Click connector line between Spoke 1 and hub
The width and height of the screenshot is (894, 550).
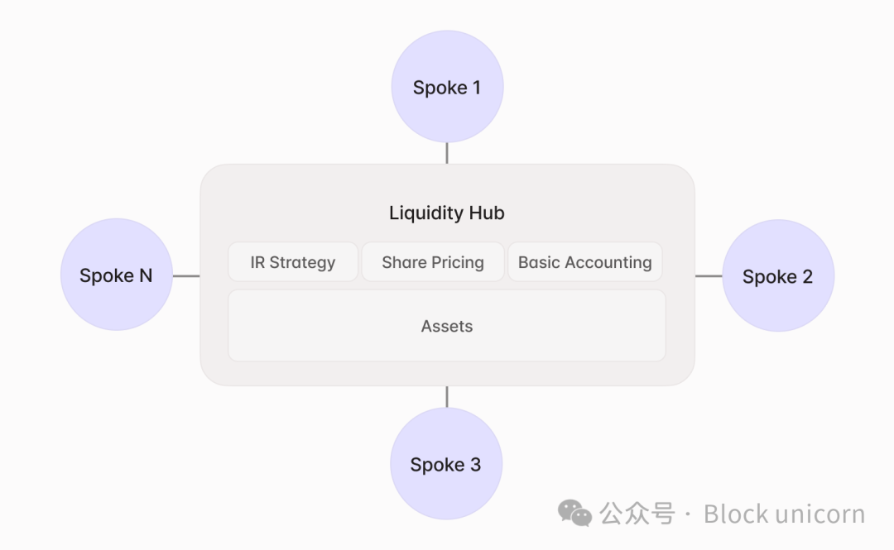click(x=447, y=154)
